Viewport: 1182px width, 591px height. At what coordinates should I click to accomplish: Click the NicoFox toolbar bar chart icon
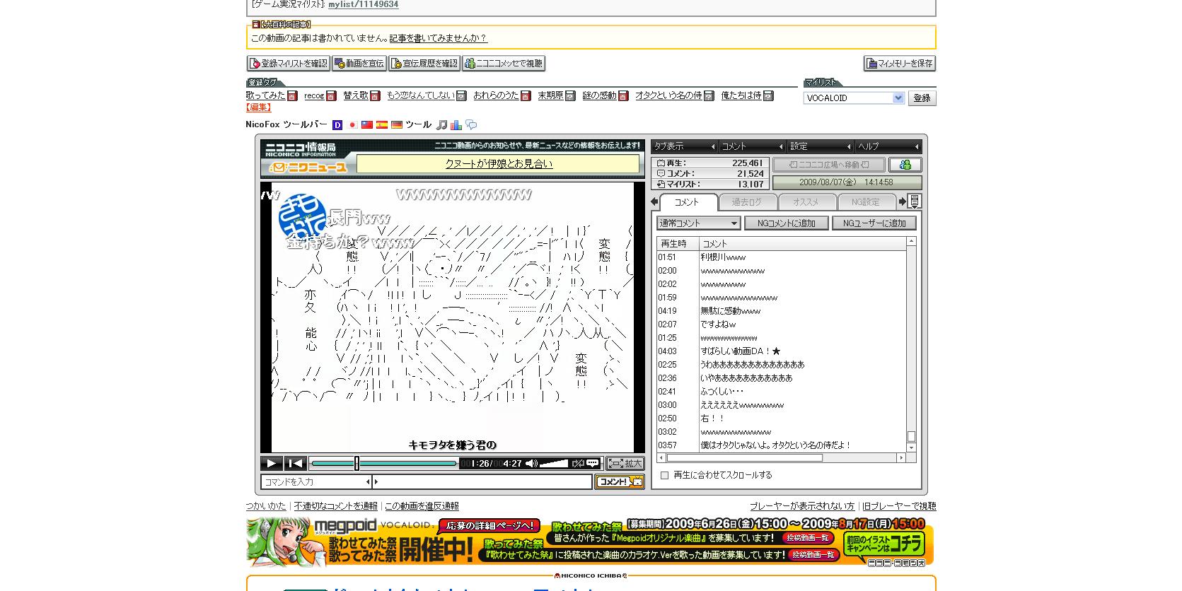(x=456, y=125)
